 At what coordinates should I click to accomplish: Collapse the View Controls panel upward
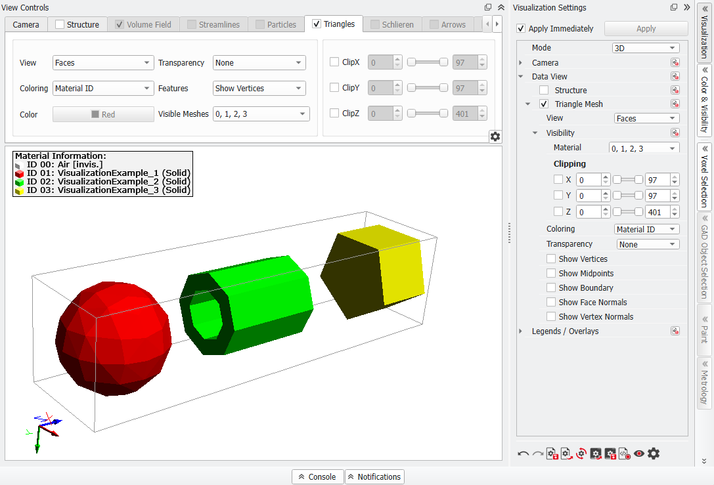[x=501, y=7]
